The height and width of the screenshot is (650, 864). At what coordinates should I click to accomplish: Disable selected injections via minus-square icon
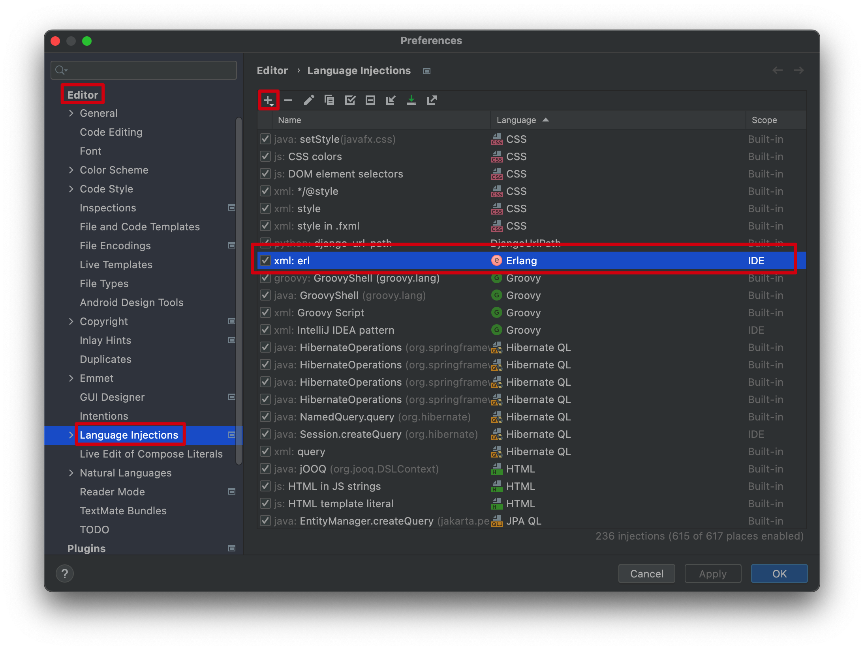[x=370, y=100]
